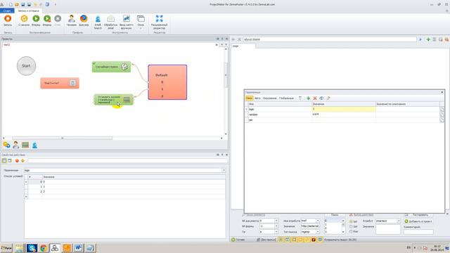Click the copy icon in variables toolbar

tap(321, 98)
